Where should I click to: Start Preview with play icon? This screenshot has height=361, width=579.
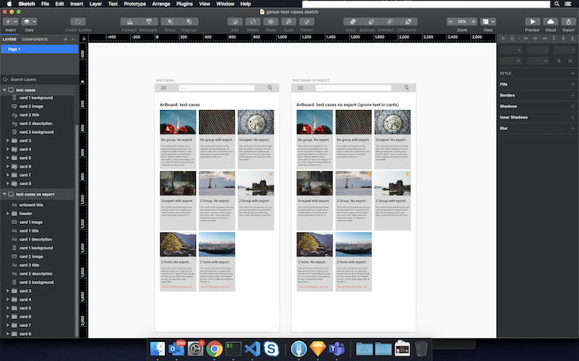click(533, 21)
